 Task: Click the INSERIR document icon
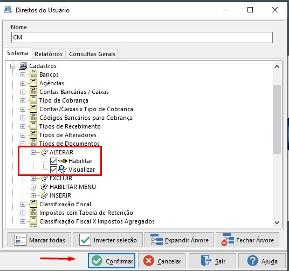(x=44, y=195)
